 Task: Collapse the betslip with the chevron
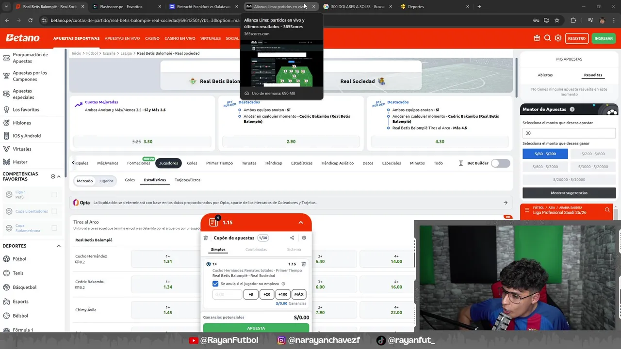coord(301,222)
